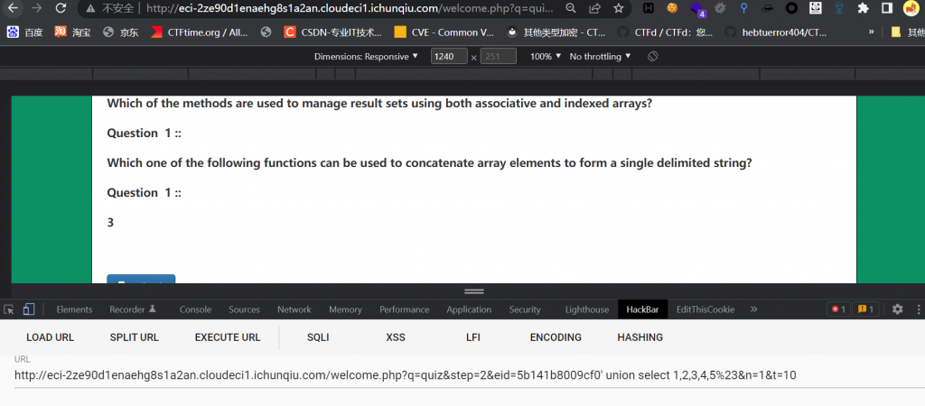Open the browser extensions puzzle icon

(x=864, y=8)
